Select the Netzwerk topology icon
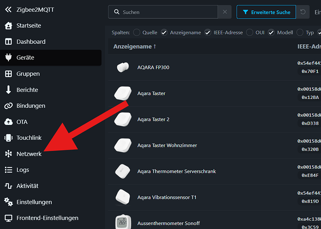This screenshot has height=229, width=321. [x=8, y=154]
